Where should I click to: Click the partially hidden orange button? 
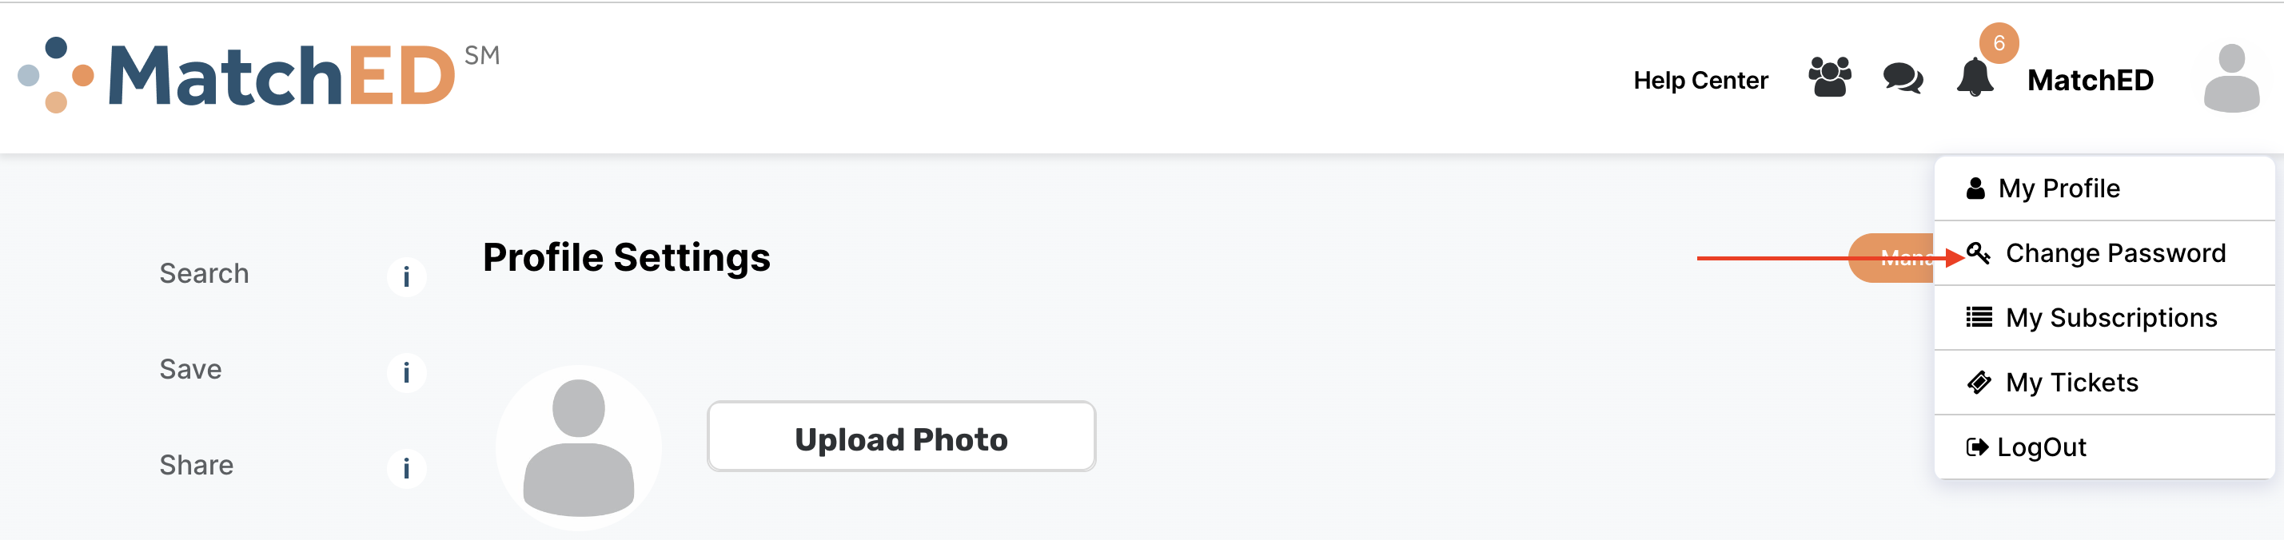coord(1893,259)
